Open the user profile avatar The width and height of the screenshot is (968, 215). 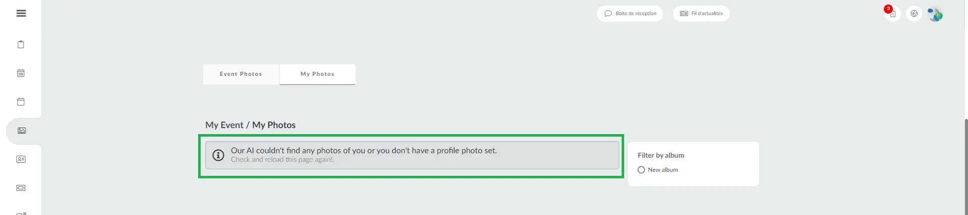pyautogui.click(x=935, y=14)
